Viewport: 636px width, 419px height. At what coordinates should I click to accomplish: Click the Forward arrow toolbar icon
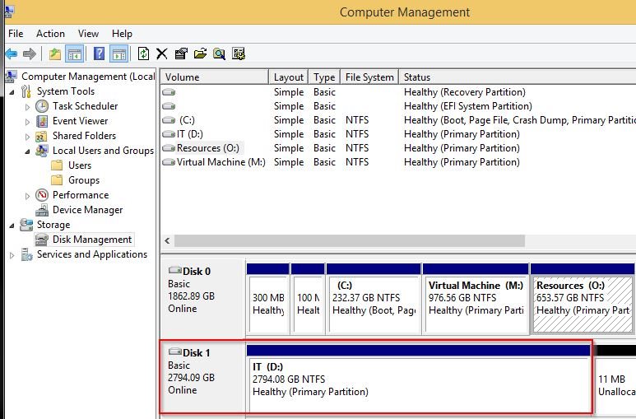click(x=29, y=54)
